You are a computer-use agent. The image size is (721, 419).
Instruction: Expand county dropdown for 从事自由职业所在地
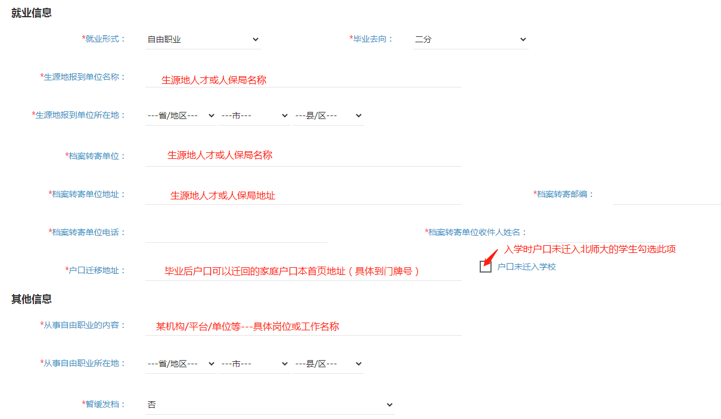(328, 364)
